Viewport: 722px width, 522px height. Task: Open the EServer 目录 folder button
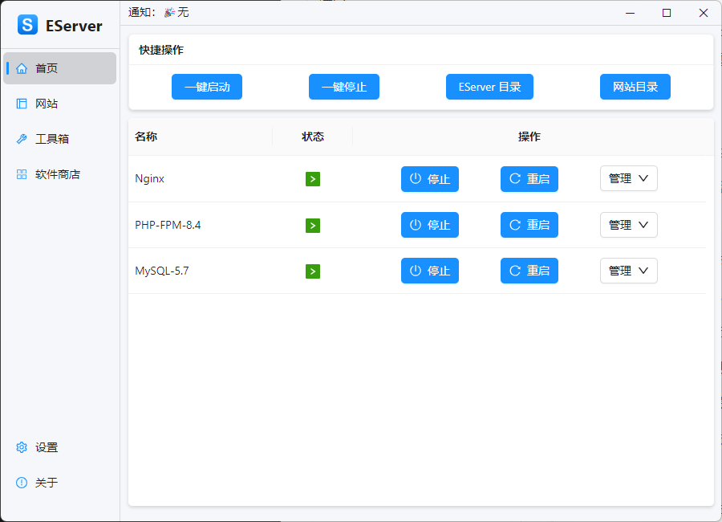pos(489,87)
